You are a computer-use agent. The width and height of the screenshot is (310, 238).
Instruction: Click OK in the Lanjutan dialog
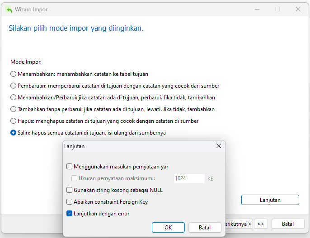(x=168, y=228)
